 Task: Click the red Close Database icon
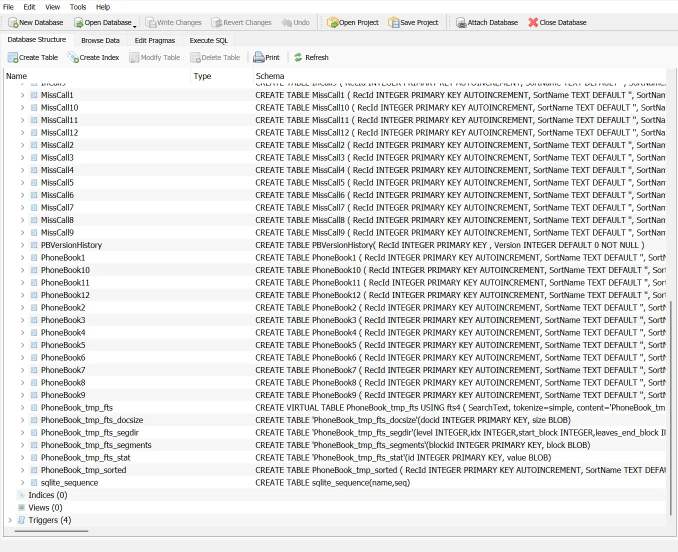[533, 22]
